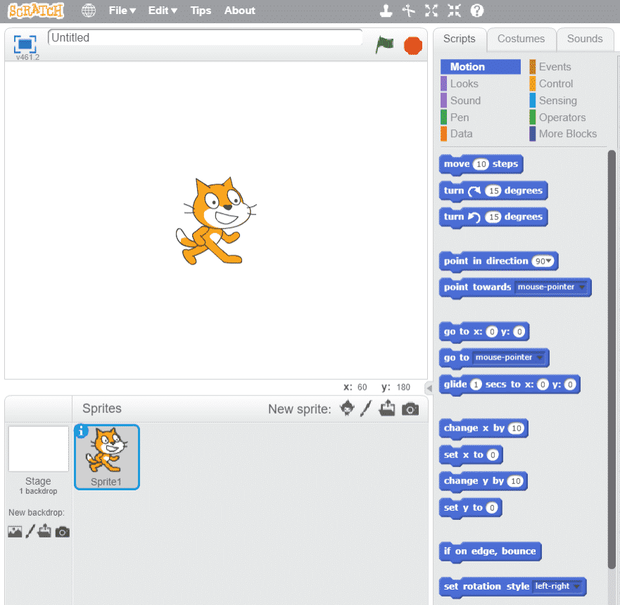Open the Block help question mark tool
Screen dimensions: 620x605
coord(477,11)
